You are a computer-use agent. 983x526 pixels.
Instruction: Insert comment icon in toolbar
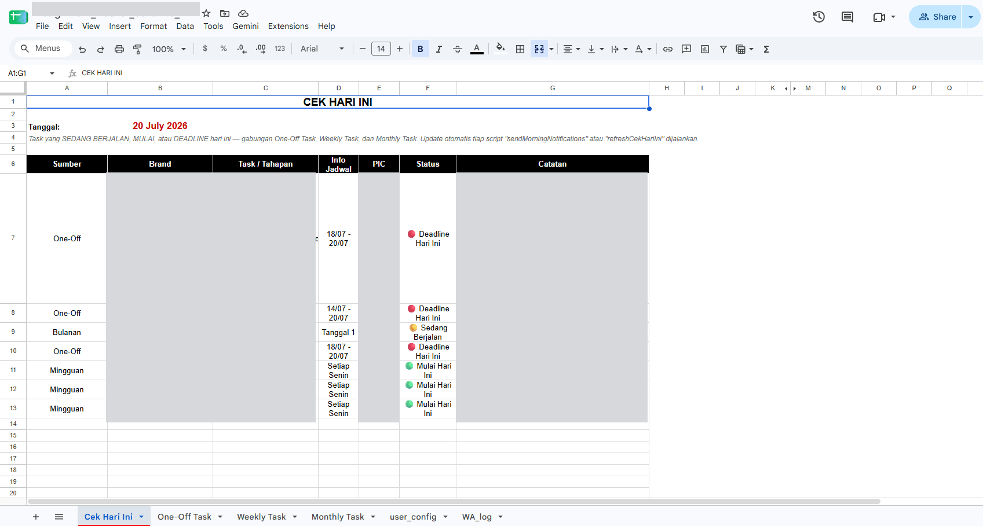[686, 49]
